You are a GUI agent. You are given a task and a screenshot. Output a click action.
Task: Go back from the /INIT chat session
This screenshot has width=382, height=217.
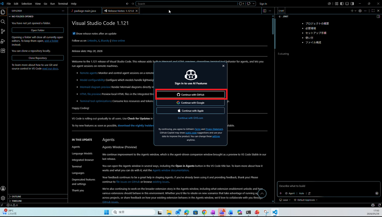point(280,16)
